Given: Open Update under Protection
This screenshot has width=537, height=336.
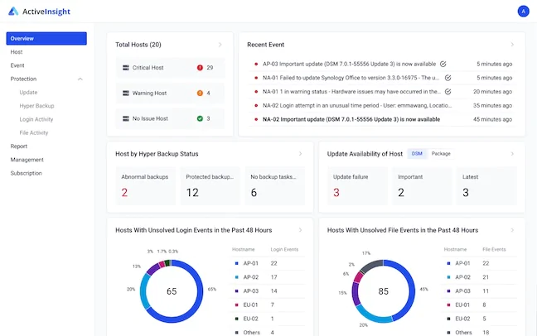Looking at the screenshot, I should (28, 93).
